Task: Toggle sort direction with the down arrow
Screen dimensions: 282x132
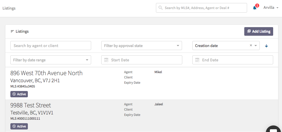Action: 266,46
